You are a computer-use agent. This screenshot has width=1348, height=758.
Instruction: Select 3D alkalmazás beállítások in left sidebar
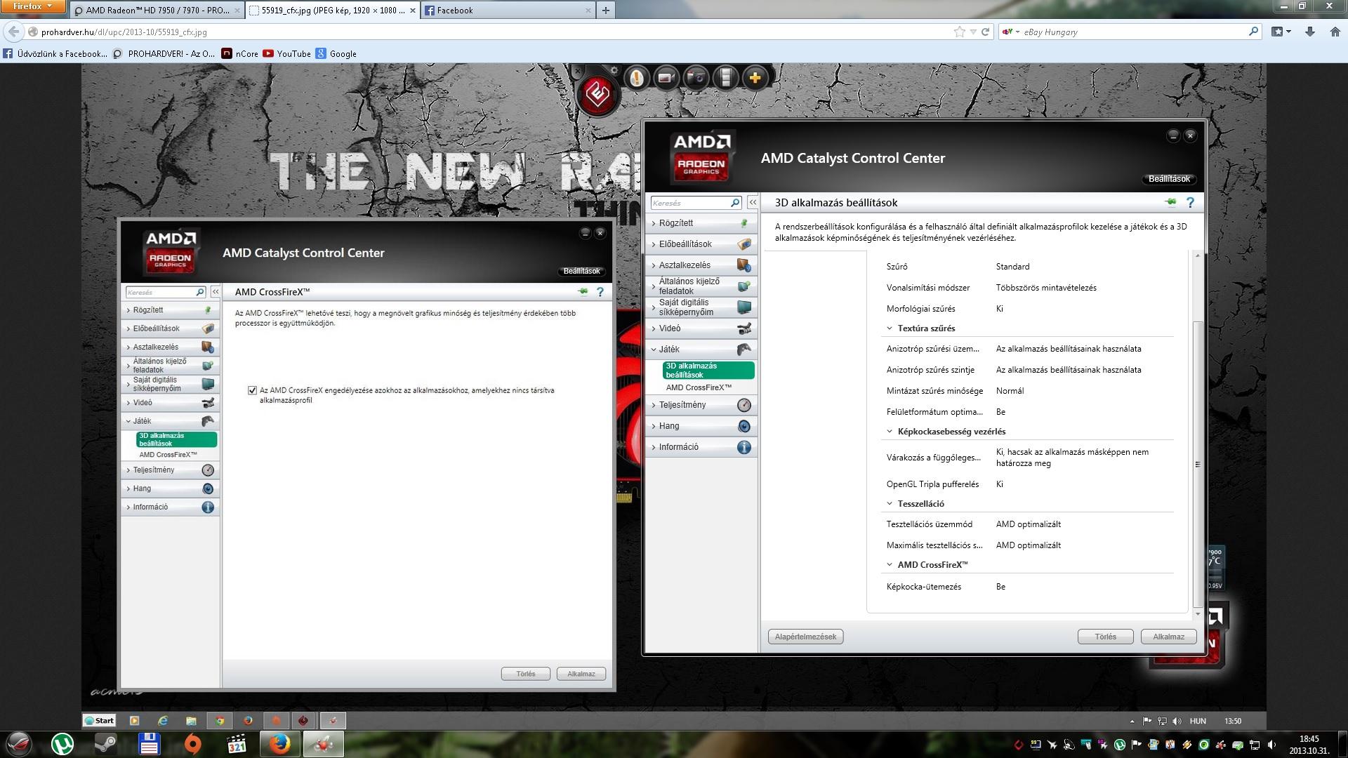(177, 439)
